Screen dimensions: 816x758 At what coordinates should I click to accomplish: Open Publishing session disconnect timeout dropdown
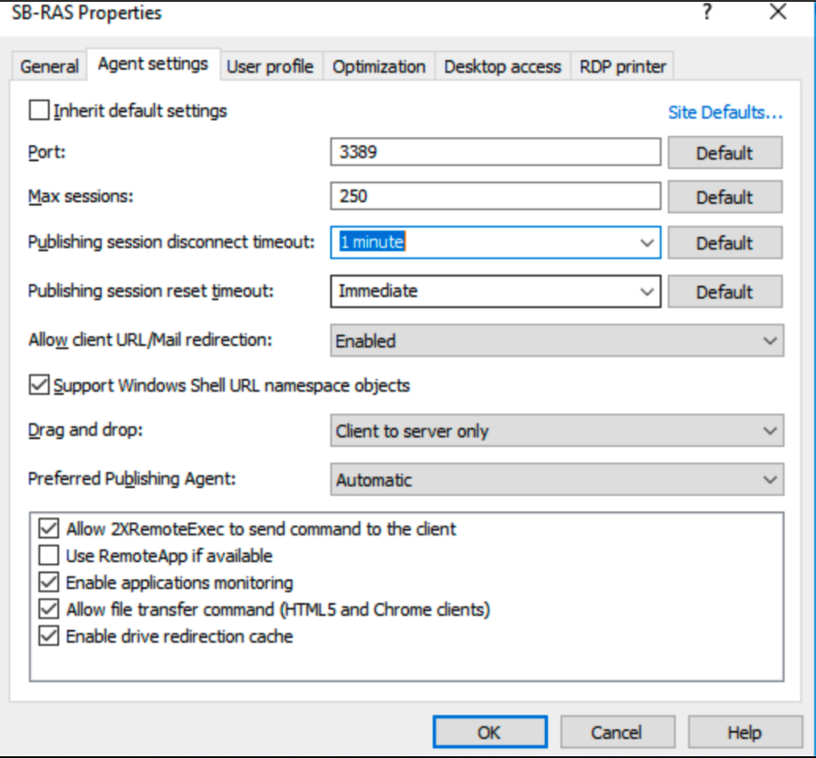648,242
